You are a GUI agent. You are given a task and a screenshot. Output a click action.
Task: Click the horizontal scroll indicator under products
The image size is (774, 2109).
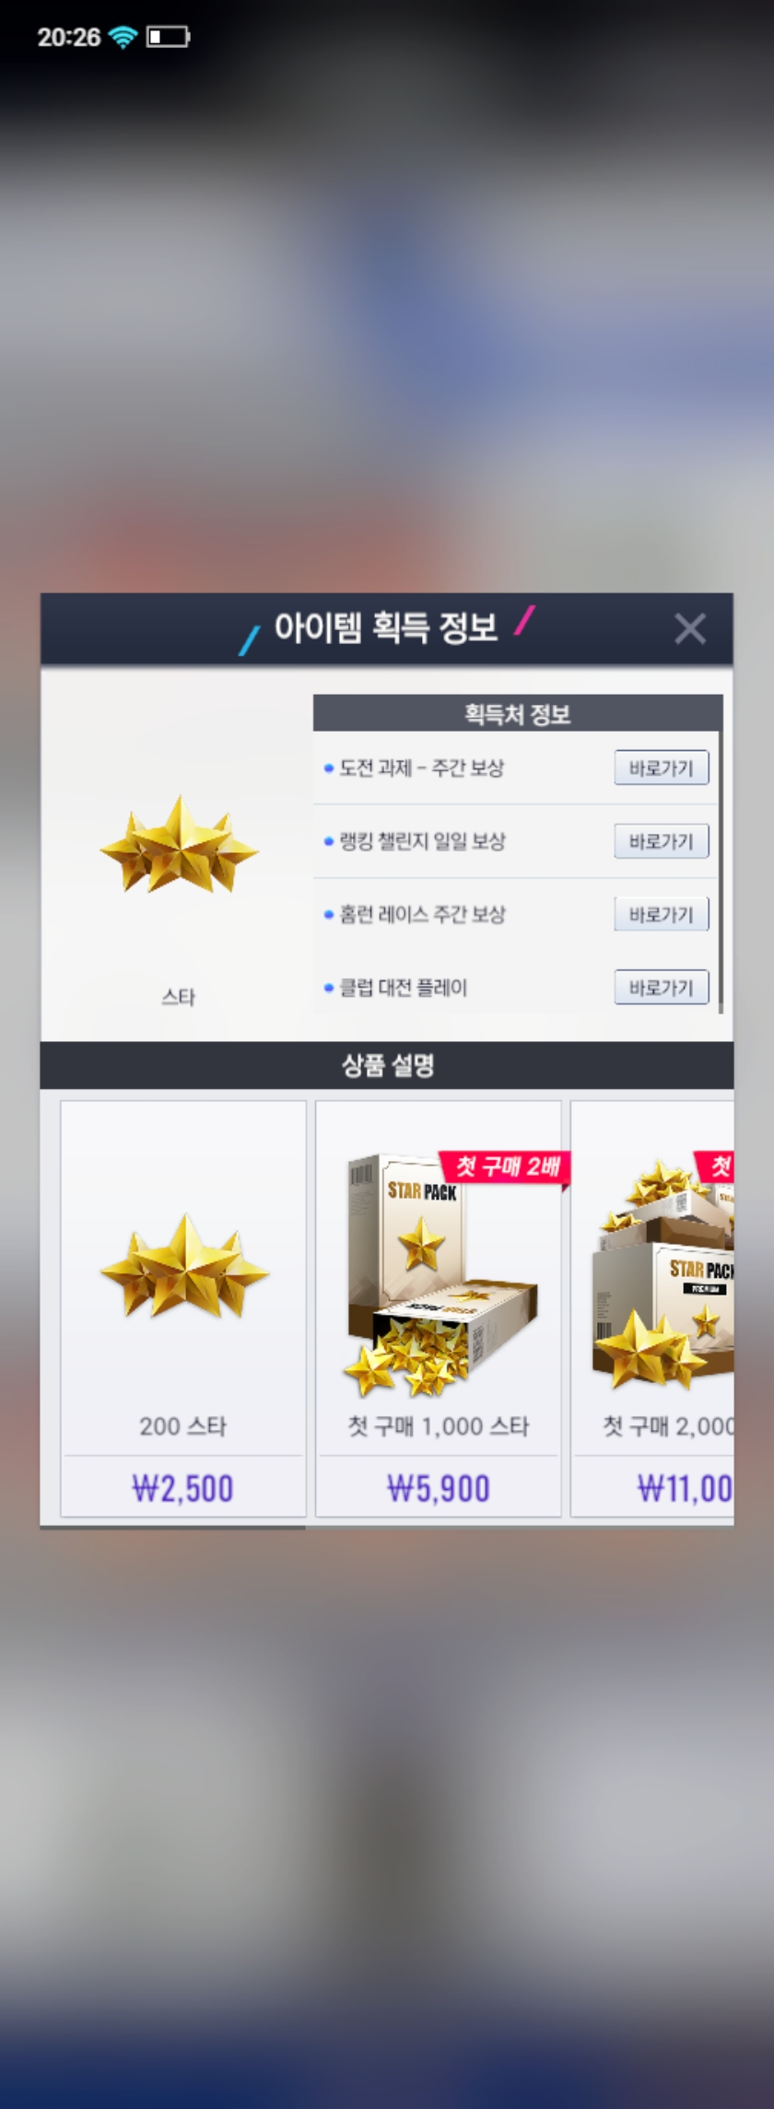[x=173, y=1528]
